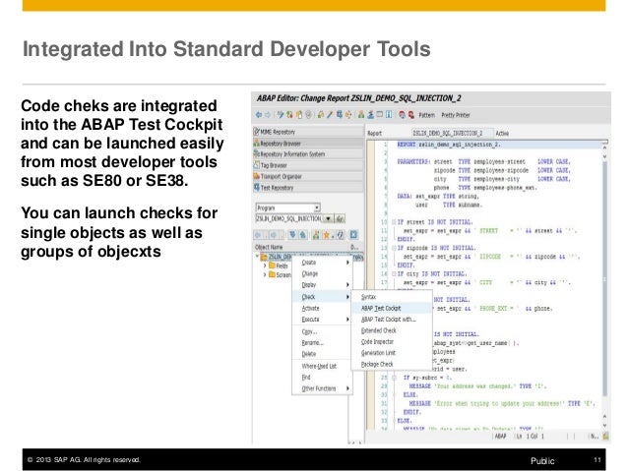Expand the Screens folder in the tree
The image size is (628, 471).
tap(265, 275)
